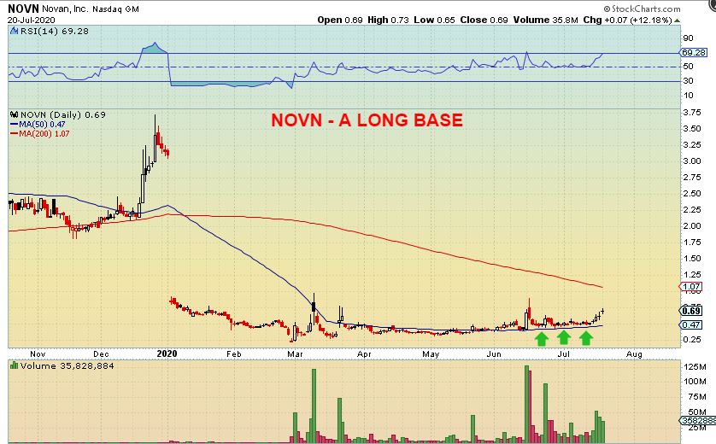
Task: Click the blue line marker beside MA(50)
Action: pos(14,125)
